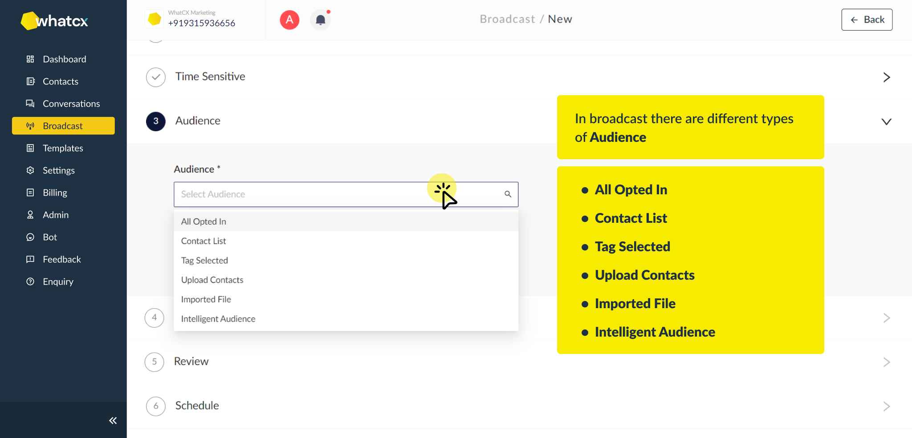Click the Back button
Image resolution: width=912 pixels, height=438 pixels.
coord(866,20)
